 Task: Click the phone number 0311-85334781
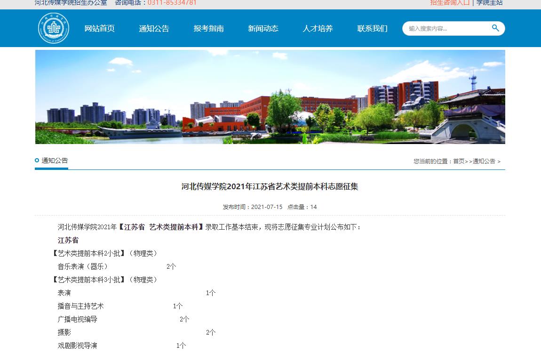[172, 3]
